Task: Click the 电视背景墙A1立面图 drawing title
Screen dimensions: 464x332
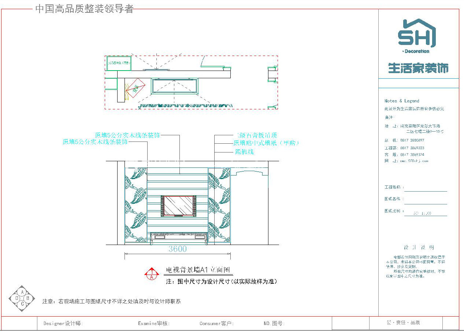Action: (198, 270)
